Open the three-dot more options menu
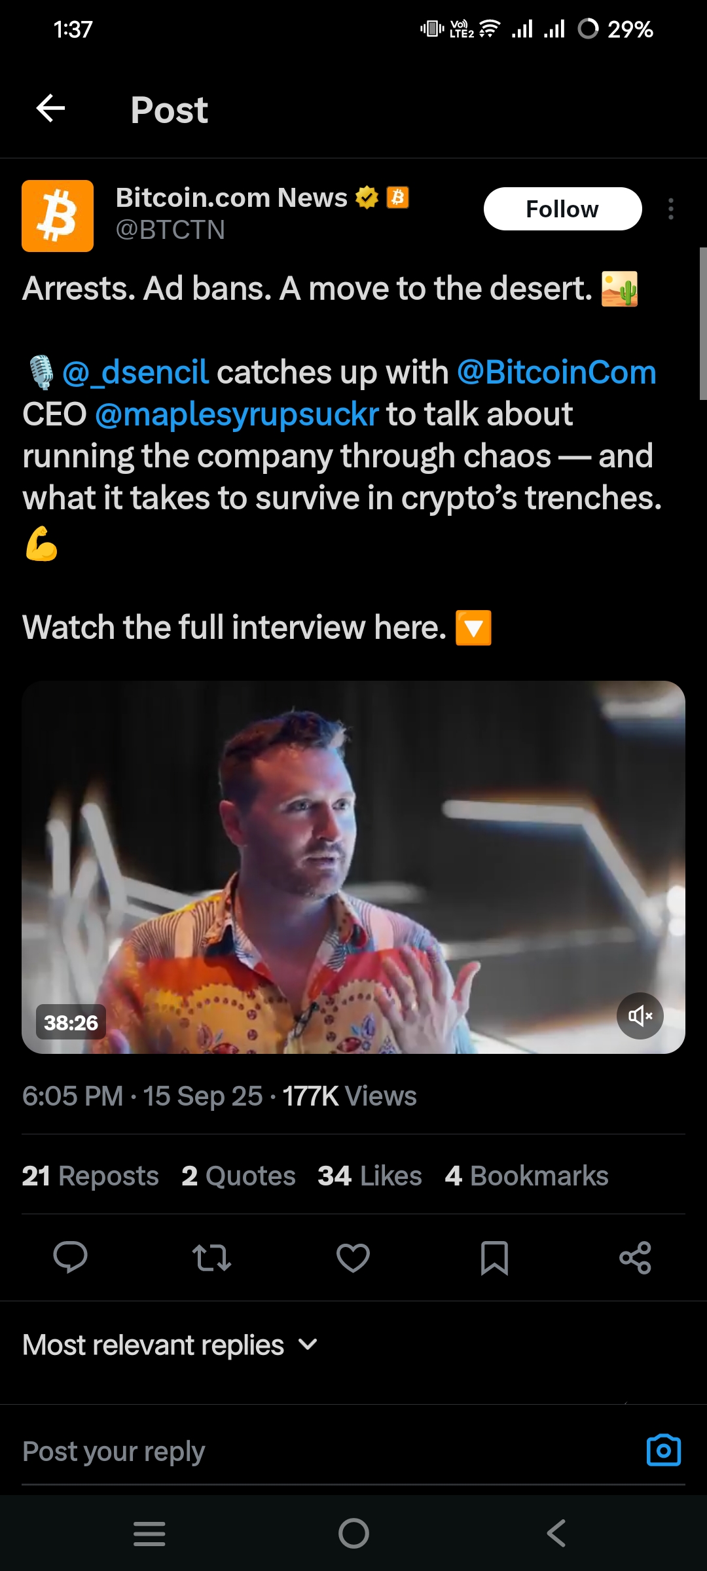The image size is (707, 1571). click(670, 209)
